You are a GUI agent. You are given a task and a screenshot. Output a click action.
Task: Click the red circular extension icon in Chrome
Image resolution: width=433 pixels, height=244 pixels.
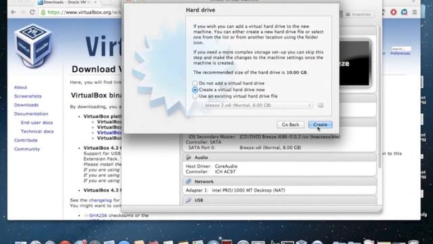(x=394, y=12)
